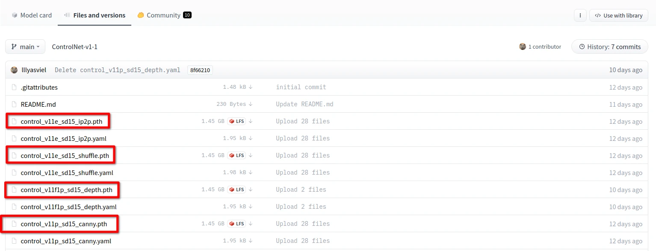The image size is (656, 251).
Task: Open control_v11p_sd15_canny.yaml file
Action: [66, 241]
